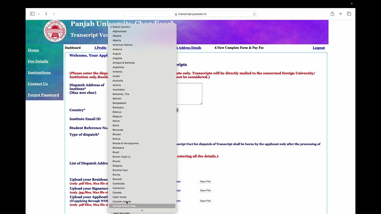381x214 pixels.
Task: Go back with the back arrow
Action: [46, 14]
